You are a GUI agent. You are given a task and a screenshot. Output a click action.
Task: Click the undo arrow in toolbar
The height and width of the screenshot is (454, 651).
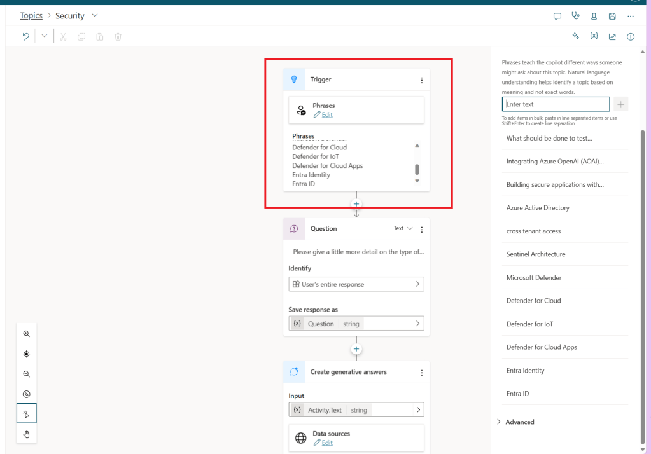pos(26,36)
